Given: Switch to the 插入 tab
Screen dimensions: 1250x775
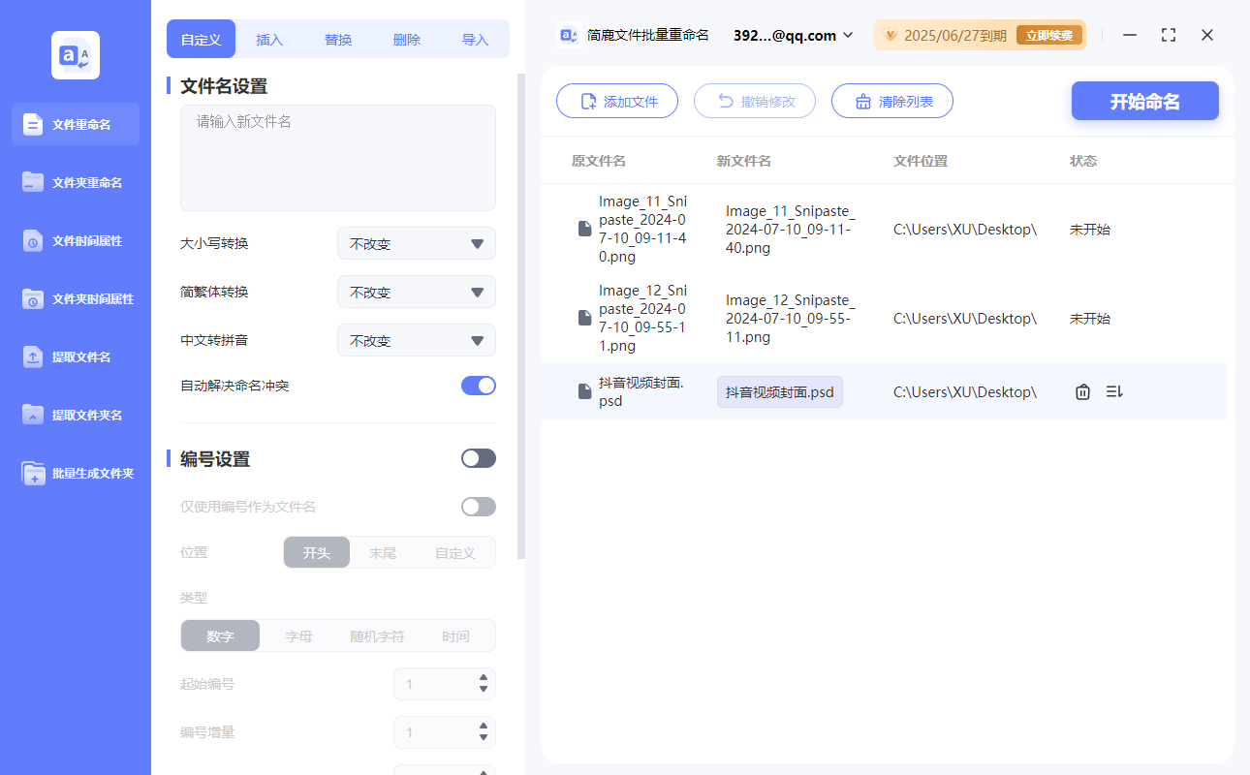Looking at the screenshot, I should pos(269,39).
